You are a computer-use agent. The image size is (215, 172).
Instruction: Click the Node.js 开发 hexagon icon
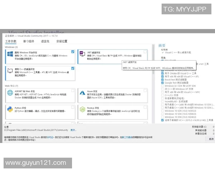coord(82,109)
